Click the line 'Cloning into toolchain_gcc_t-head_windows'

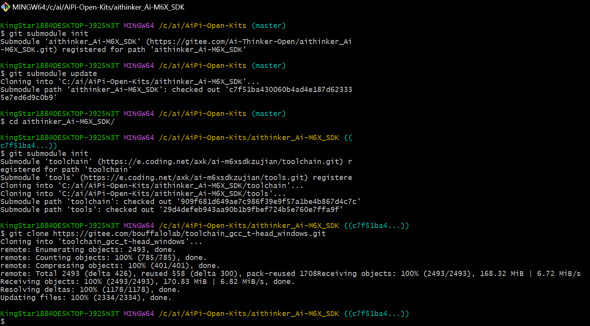coord(101,242)
